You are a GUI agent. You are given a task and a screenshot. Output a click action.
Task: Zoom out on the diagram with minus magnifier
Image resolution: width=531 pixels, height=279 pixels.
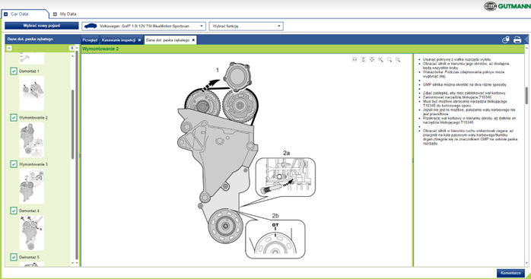[398, 59]
